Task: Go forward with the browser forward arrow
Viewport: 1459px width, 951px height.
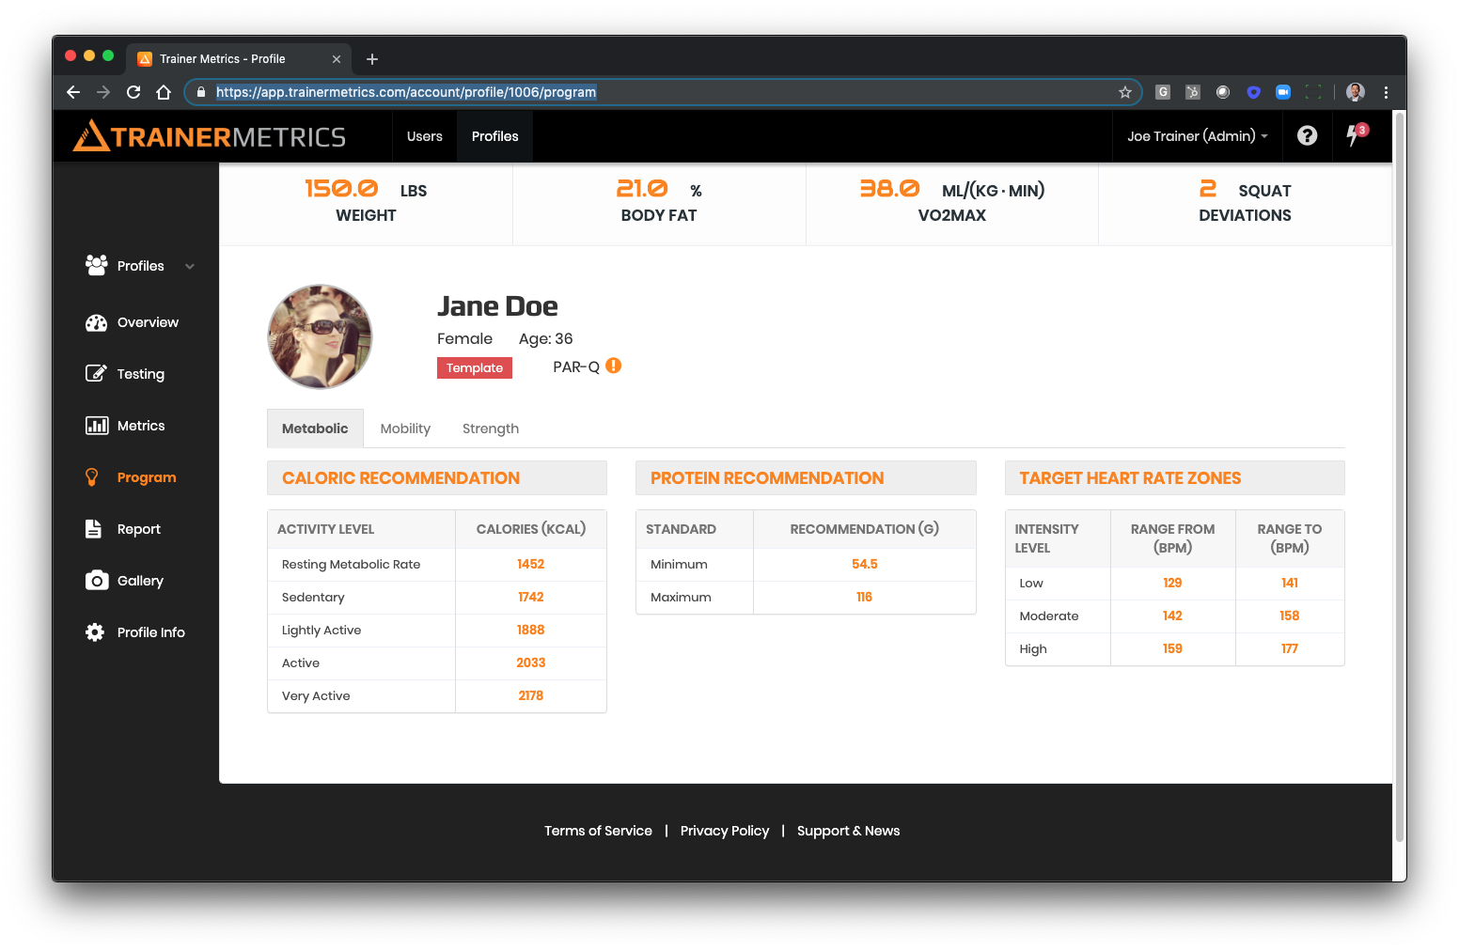Action: pyautogui.click(x=103, y=92)
